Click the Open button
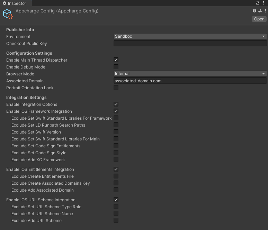Image resolution: width=268 pixels, height=230 pixels. tap(259, 19)
